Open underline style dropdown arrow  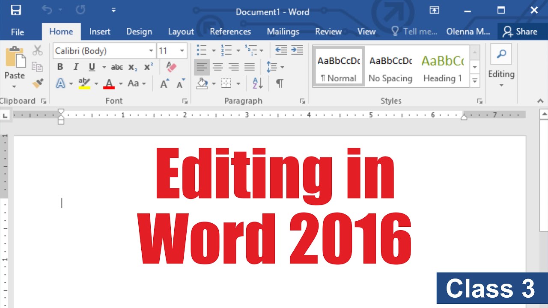(x=104, y=67)
